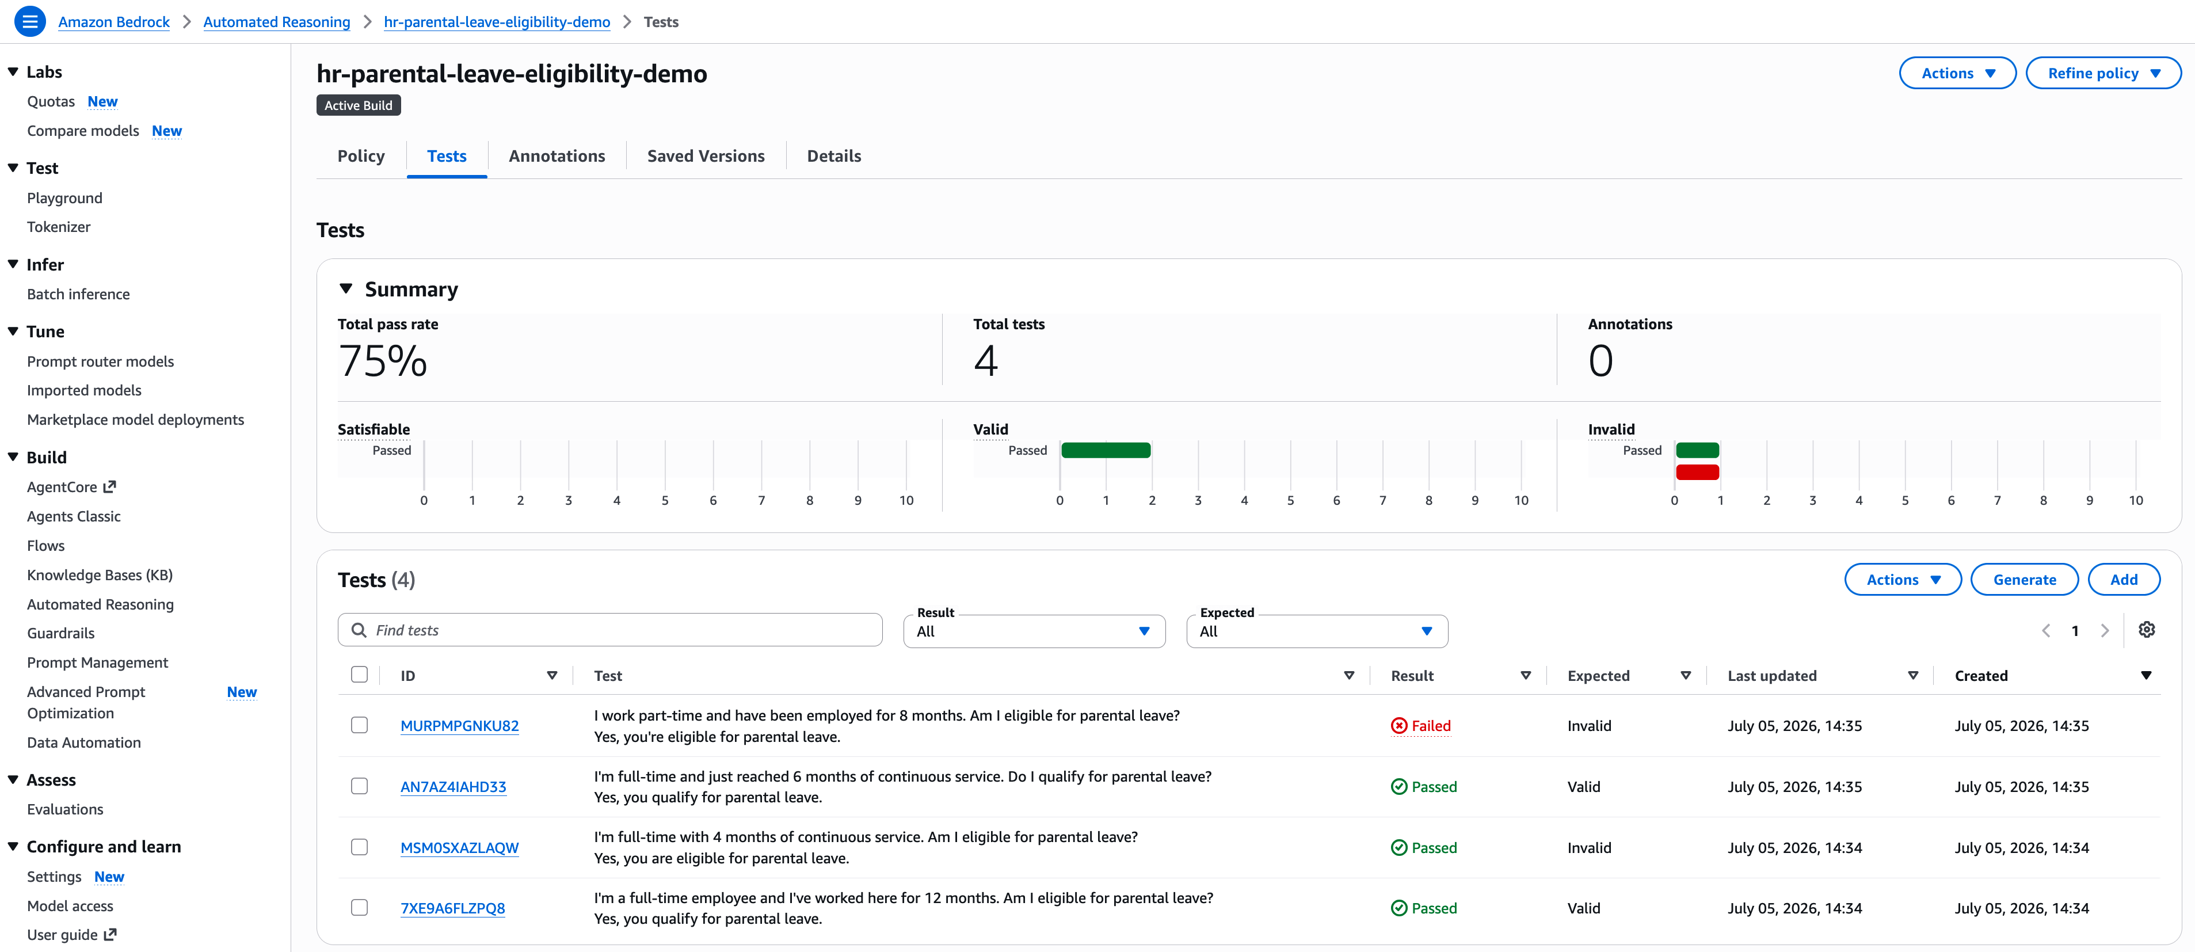Screen dimensions: 2195x952
Task: Open Model access in the sidebar
Action: (70, 906)
